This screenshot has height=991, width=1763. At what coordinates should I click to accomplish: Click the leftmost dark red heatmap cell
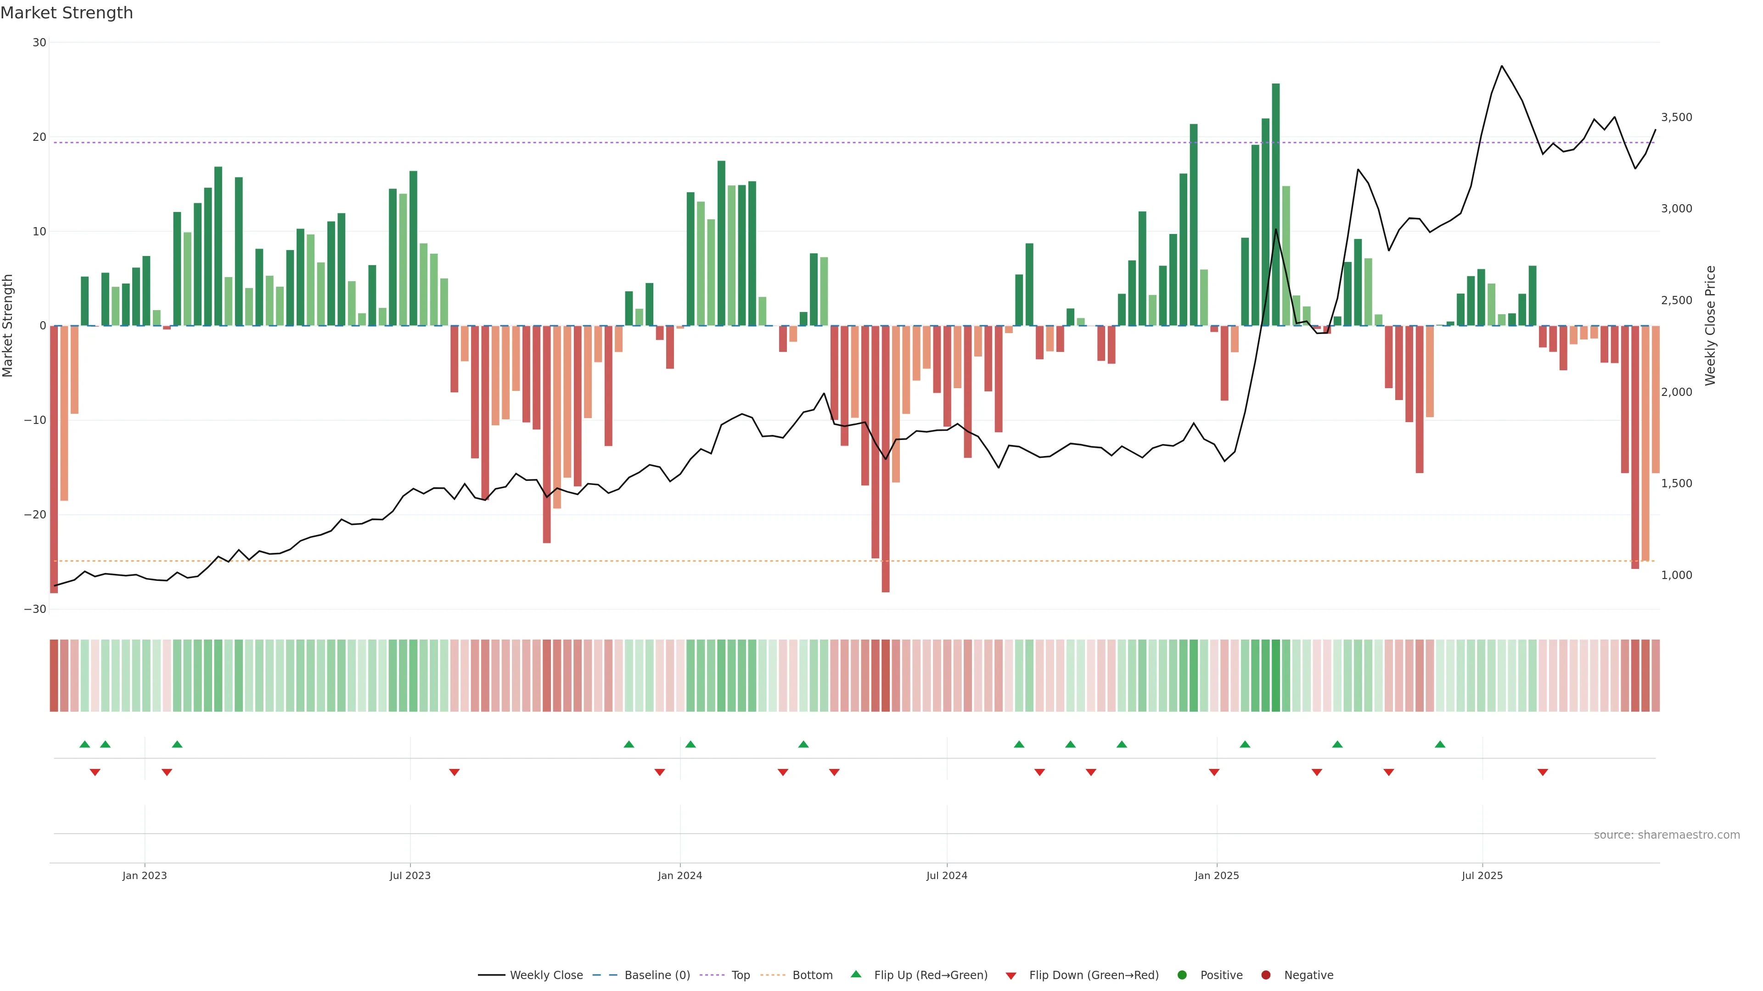[53, 675]
